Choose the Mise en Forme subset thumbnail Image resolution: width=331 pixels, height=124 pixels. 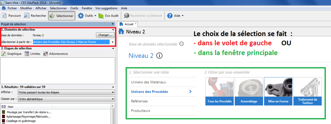(x=278, y=91)
